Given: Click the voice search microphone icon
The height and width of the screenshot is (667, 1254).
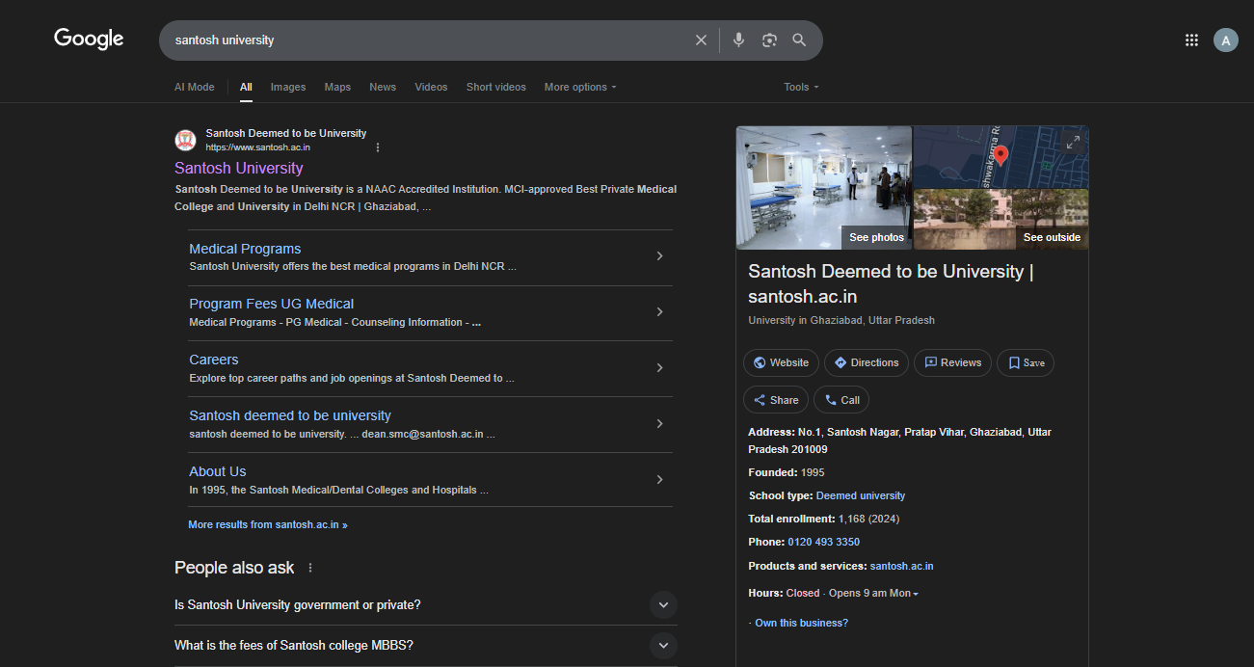Looking at the screenshot, I should [738, 40].
